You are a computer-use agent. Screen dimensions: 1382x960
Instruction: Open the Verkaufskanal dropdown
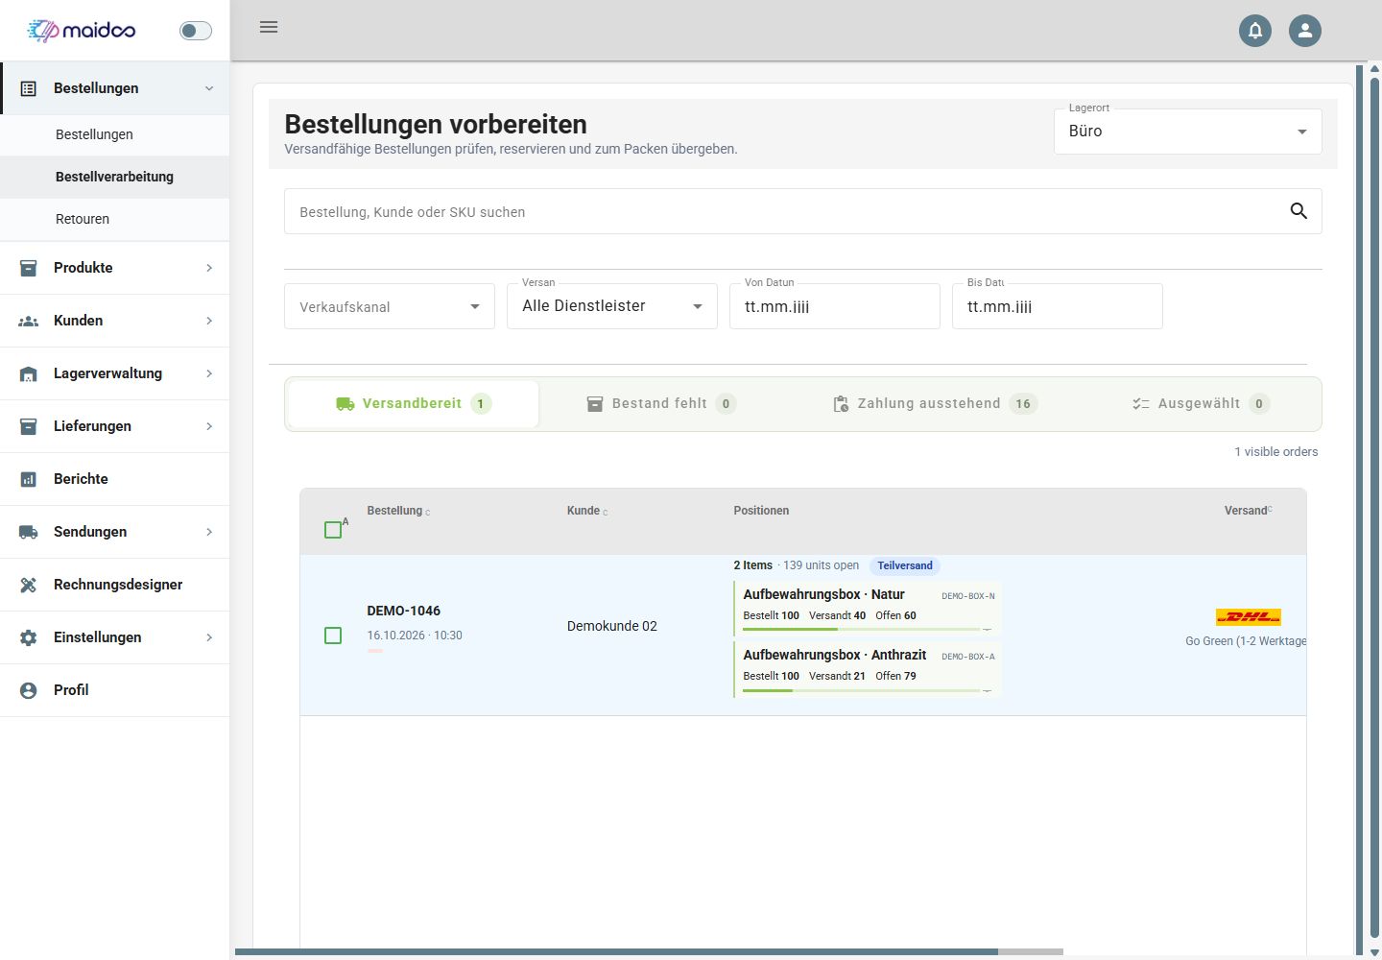tap(390, 306)
